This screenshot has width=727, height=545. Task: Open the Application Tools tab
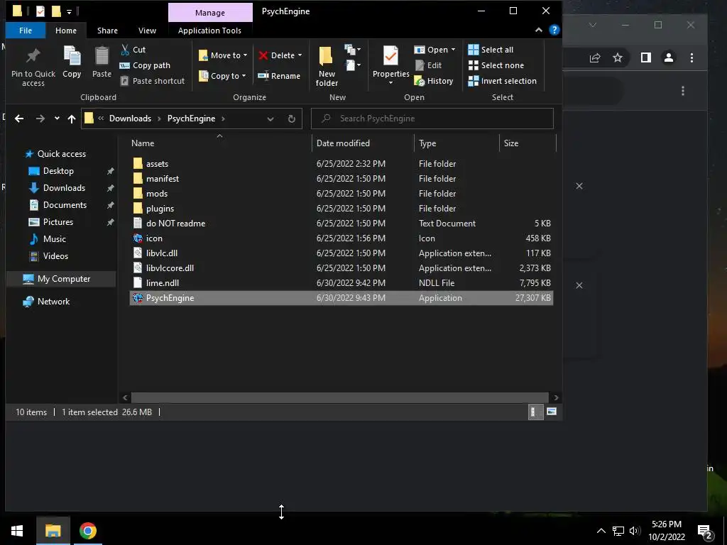pos(209,31)
